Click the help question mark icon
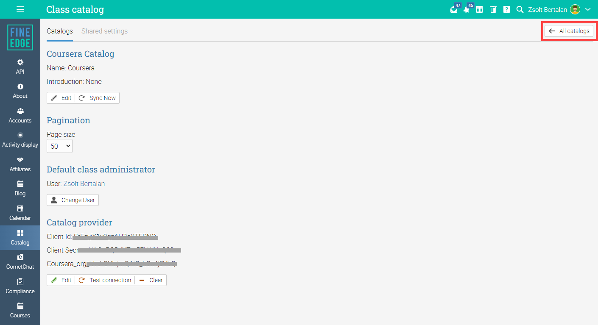Viewport: 598px width, 325px height. pos(506,9)
